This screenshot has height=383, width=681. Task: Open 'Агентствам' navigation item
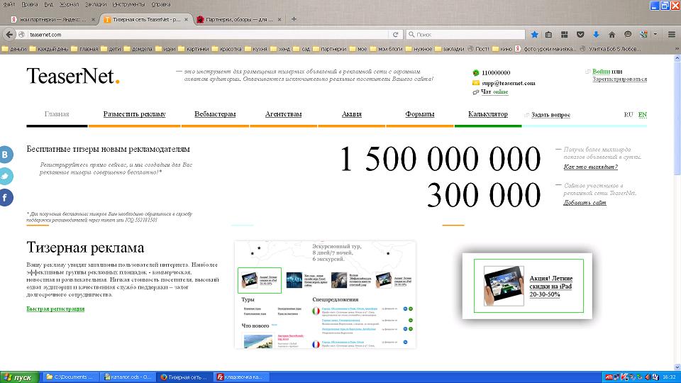point(283,114)
